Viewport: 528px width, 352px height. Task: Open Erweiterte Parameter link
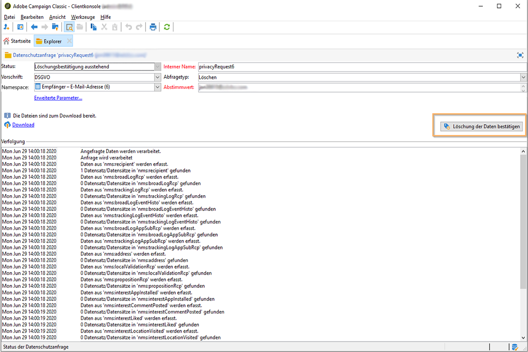pos(58,98)
